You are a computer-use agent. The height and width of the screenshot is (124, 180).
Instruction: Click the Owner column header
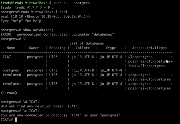coord(34,48)
